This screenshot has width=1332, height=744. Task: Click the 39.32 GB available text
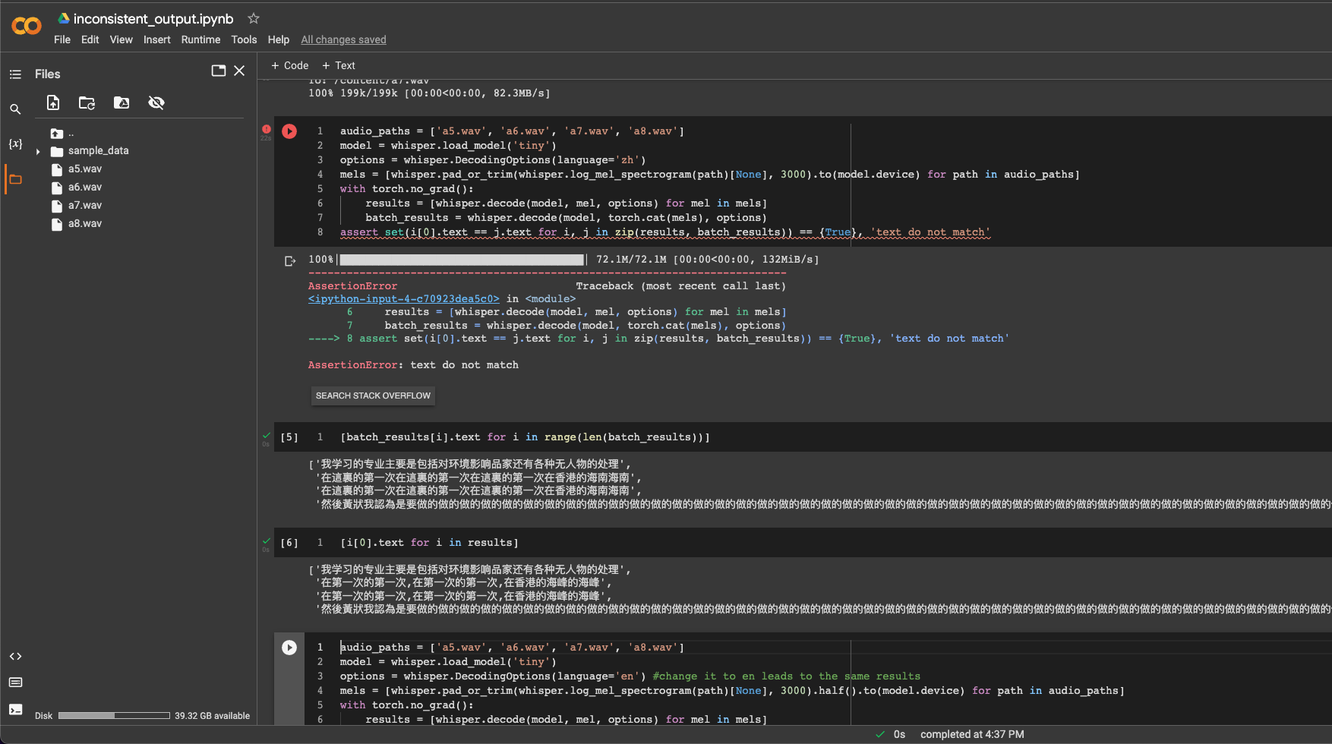[x=212, y=716]
